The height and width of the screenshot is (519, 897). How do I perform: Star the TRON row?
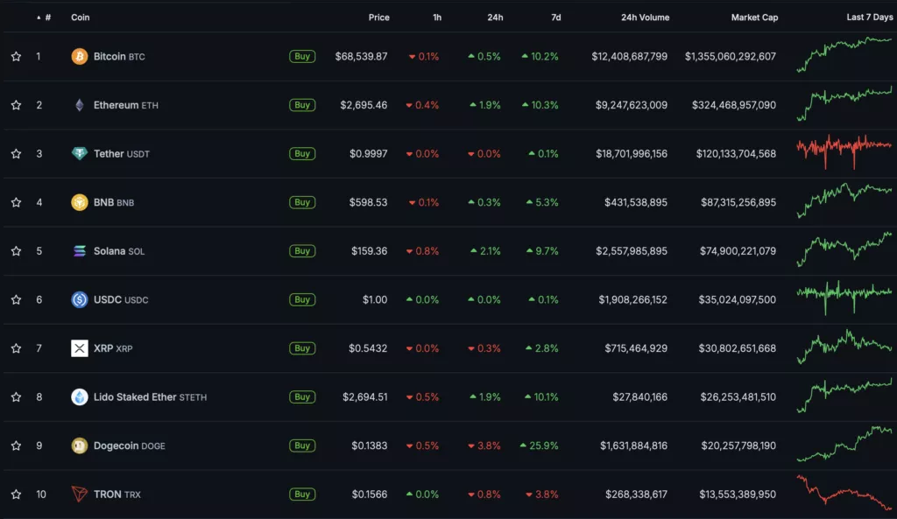pyautogui.click(x=16, y=494)
